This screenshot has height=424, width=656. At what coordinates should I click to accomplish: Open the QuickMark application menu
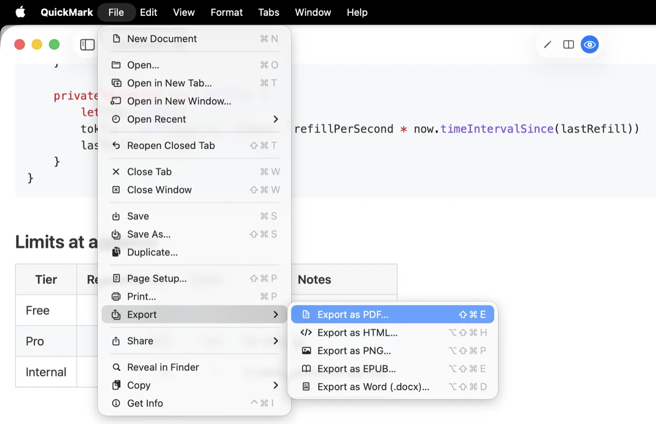click(67, 12)
